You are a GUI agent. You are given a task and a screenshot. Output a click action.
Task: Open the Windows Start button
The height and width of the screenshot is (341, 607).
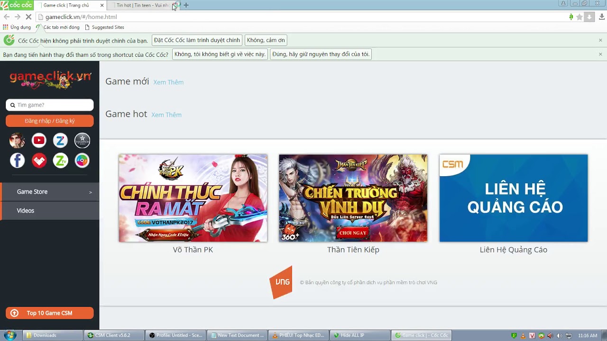pyautogui.click(x=9, y=335)
